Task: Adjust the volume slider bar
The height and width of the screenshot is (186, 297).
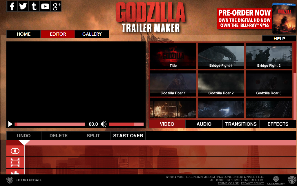Action: tap(126, 124)
